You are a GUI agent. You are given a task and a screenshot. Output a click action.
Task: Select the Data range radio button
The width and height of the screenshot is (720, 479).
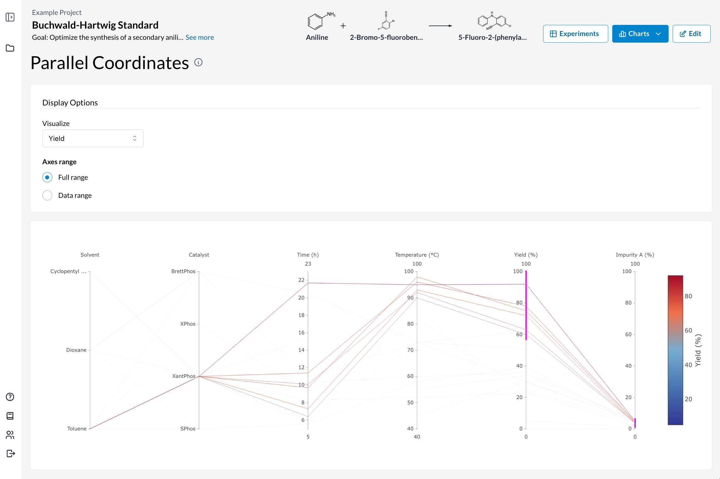47,195
